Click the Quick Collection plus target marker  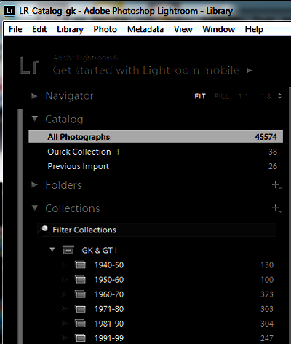click(x=118, y=152)
